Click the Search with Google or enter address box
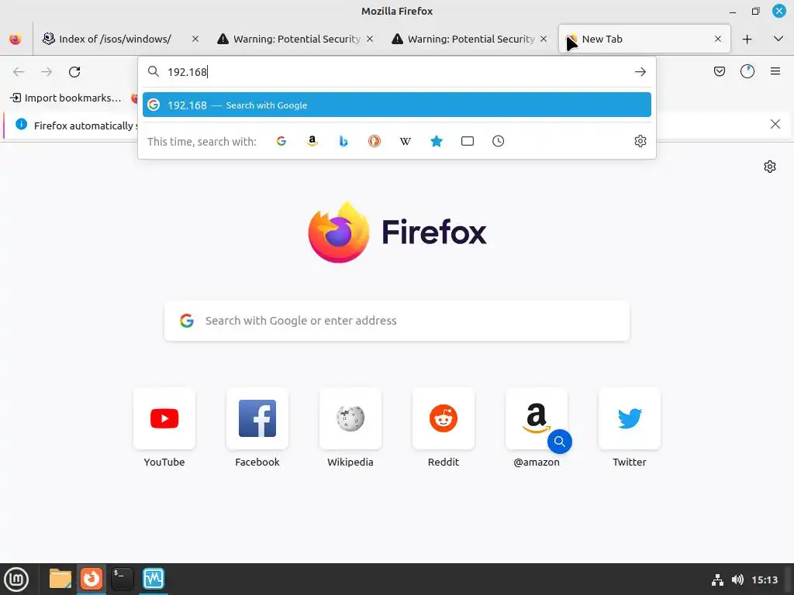The height and width of the screenshot is (595, 794). click(x=397, y=321)
